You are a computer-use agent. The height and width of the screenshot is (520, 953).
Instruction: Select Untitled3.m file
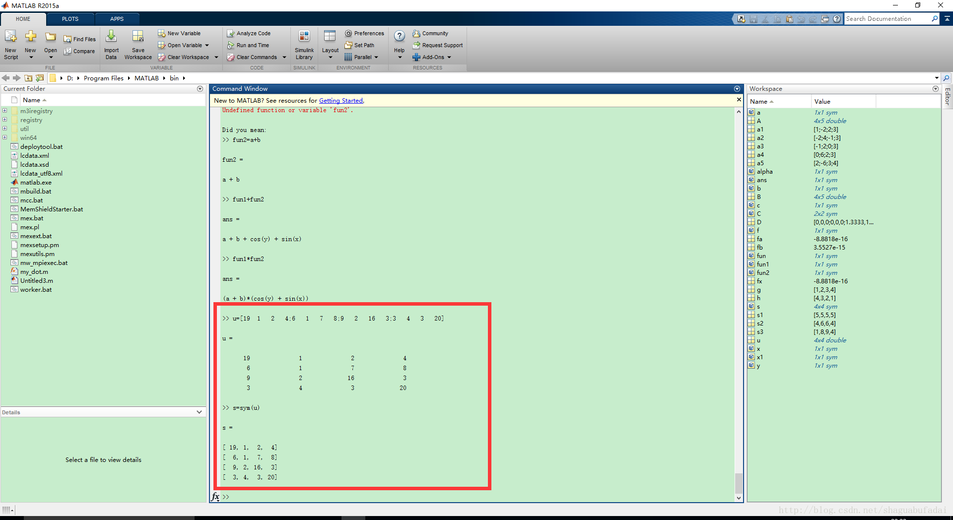click(36, 280)
